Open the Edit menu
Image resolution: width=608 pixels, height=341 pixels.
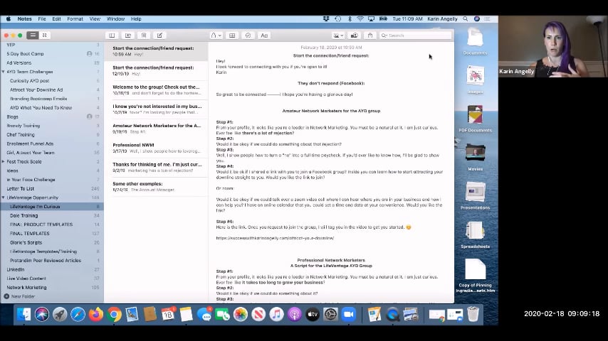(x=57, y=18)
